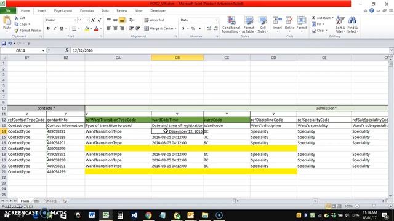
Task: Open Format as Table gallery
Action: coord(249,25)
